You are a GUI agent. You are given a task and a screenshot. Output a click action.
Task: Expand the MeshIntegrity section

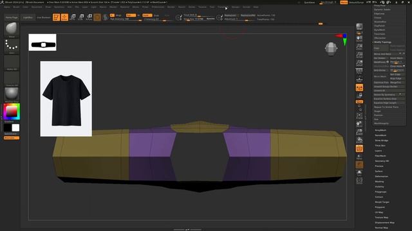[x=381, y=123]
